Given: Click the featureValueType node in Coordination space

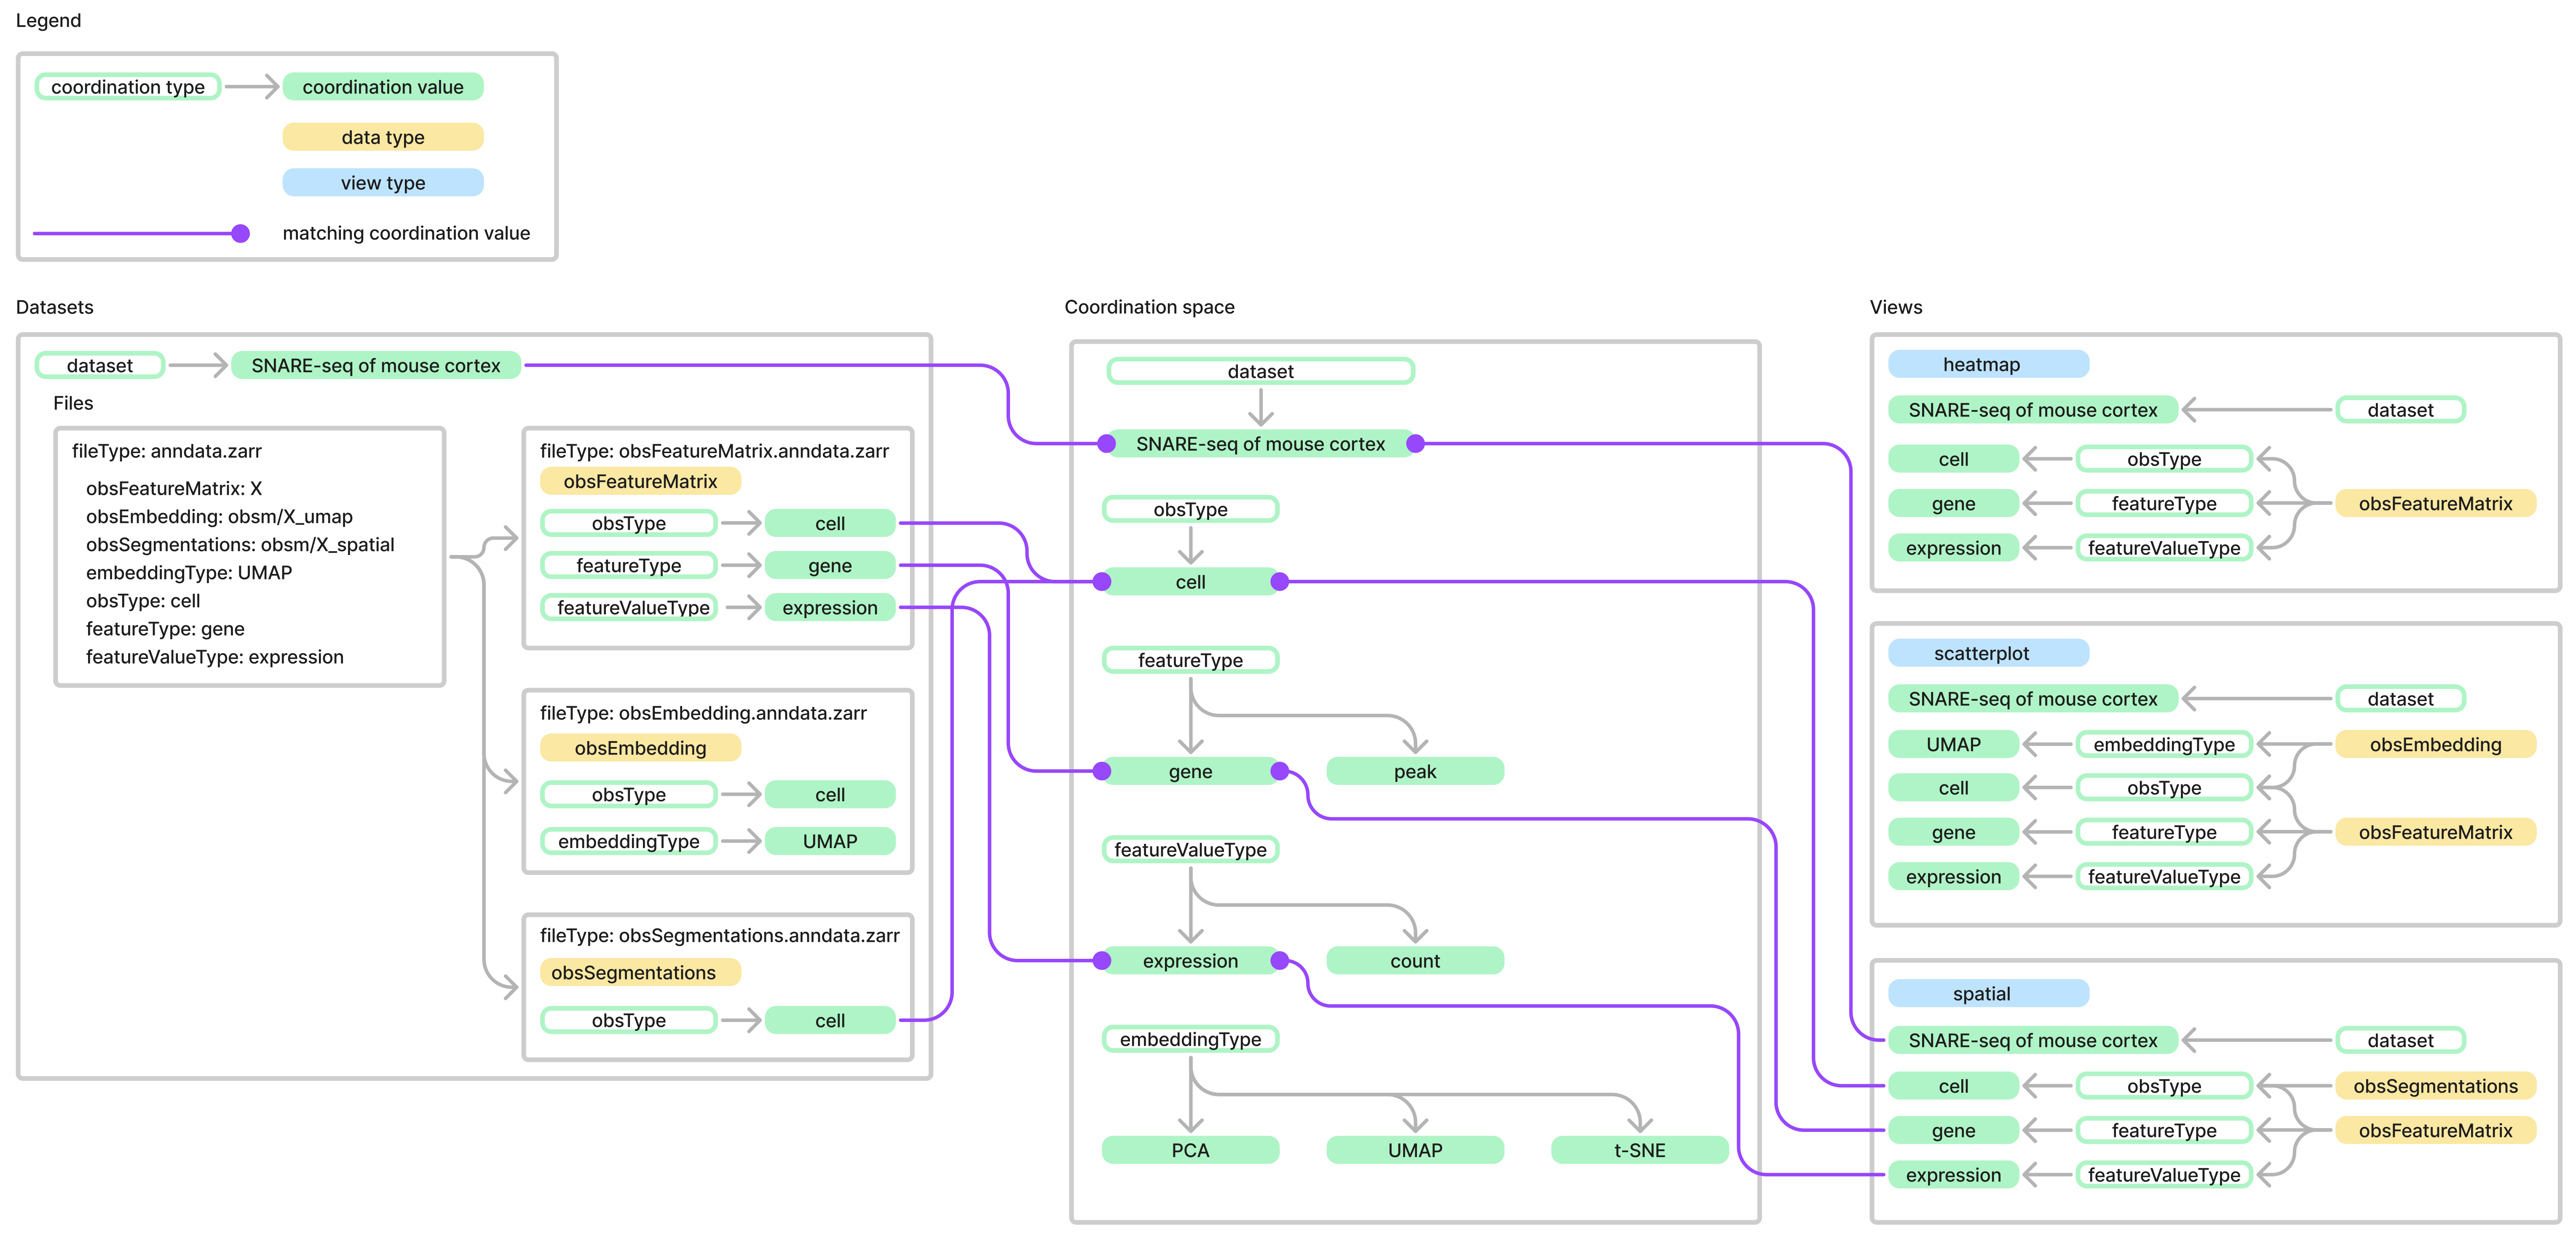Looking at the screenshot, I should pyautogui.click(x=1190, y=850).
